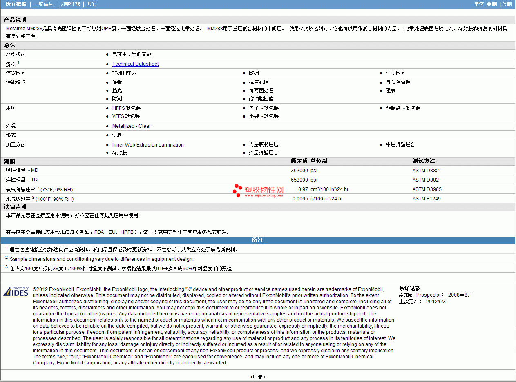Click the 可两面处理 feature item
This screenshot has width=516, height=382.
(x=261, y=91)
